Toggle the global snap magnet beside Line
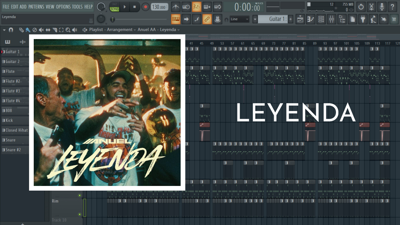Screen dimensions: 400x225 point(226,20)
